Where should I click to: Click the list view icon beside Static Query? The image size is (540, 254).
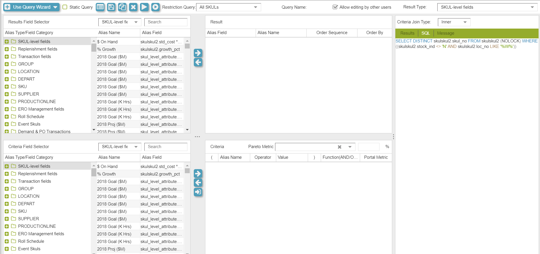(x=100, y=7)
